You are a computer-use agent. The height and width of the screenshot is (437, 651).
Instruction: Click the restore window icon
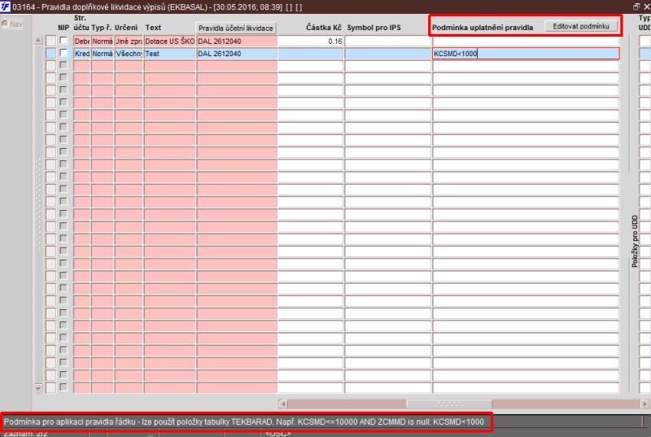point(636,7)
